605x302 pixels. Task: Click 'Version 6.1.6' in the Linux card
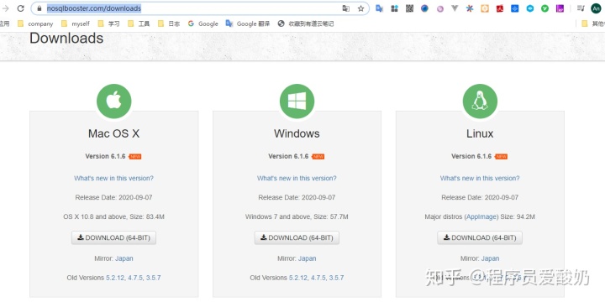471,156
